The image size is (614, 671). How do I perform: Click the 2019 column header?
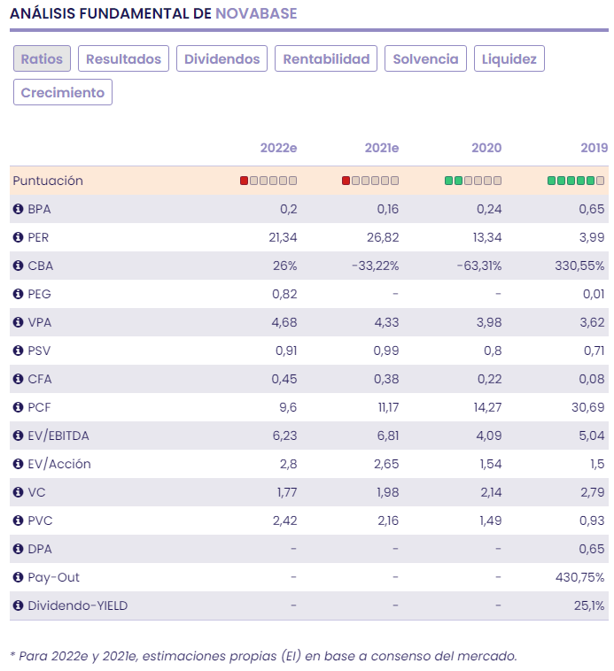point(594,148)
